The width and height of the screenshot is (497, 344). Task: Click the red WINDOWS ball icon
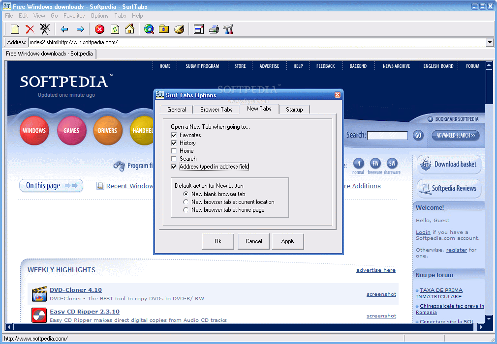click(34, 131)
